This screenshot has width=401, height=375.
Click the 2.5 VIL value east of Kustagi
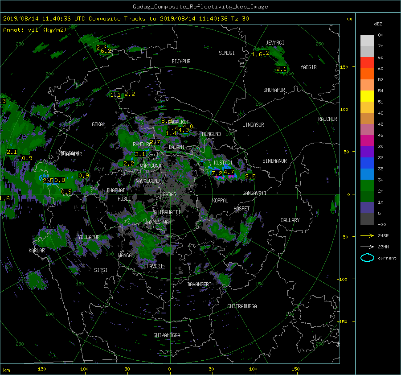point(250,177)
